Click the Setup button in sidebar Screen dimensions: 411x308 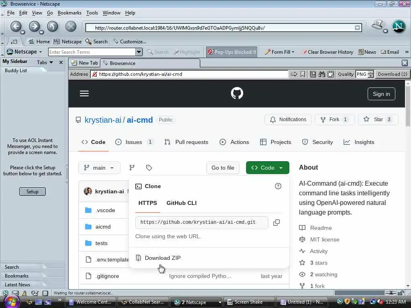[x=32, y=191]
